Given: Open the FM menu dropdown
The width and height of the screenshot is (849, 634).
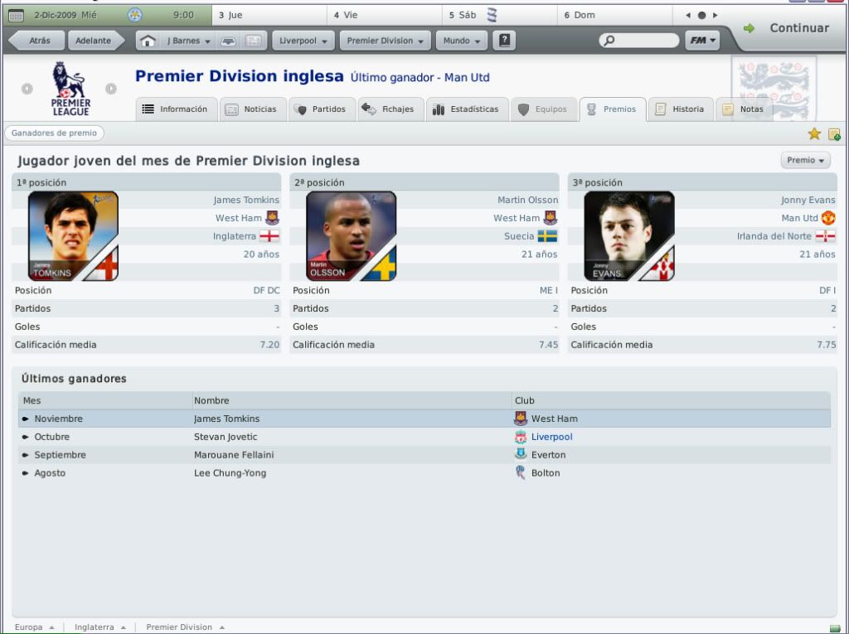Looking at the screenshot, I should pyautogui.click(x=702, y=41).
